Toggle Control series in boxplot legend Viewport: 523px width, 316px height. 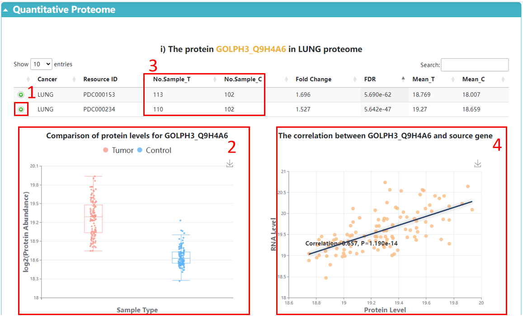point(154,150)
